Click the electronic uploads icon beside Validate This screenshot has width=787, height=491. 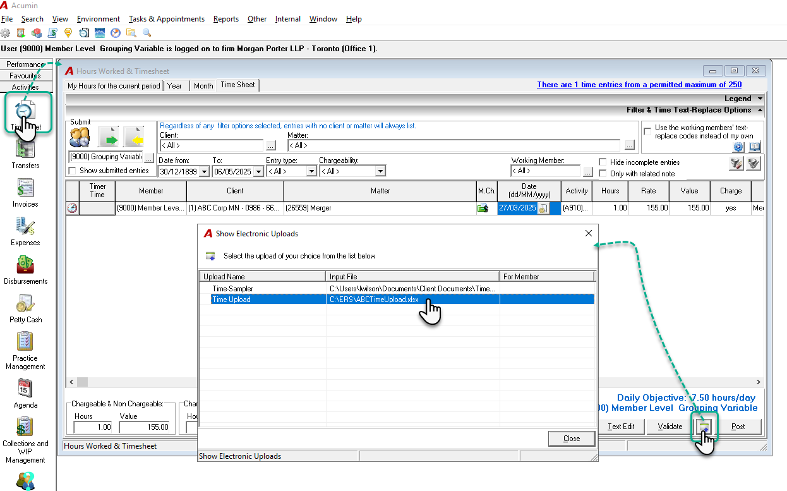click(x=703, y=427)
